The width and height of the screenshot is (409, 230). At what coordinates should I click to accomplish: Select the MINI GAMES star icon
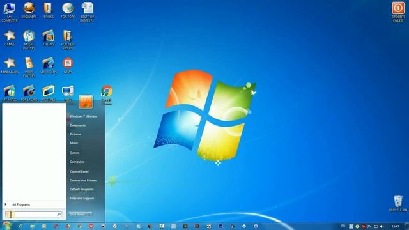coord(10,66)
